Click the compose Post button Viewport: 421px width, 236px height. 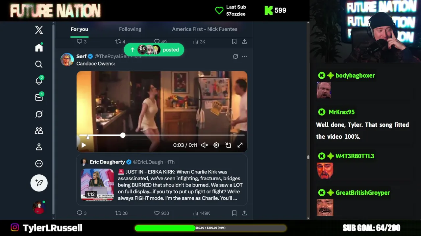39,183
